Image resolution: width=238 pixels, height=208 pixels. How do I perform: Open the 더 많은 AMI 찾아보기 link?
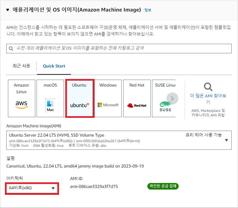[x=208, y=99]
